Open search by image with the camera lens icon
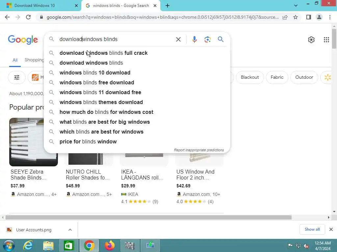The image size is (337, 252). tap(207, 39)
